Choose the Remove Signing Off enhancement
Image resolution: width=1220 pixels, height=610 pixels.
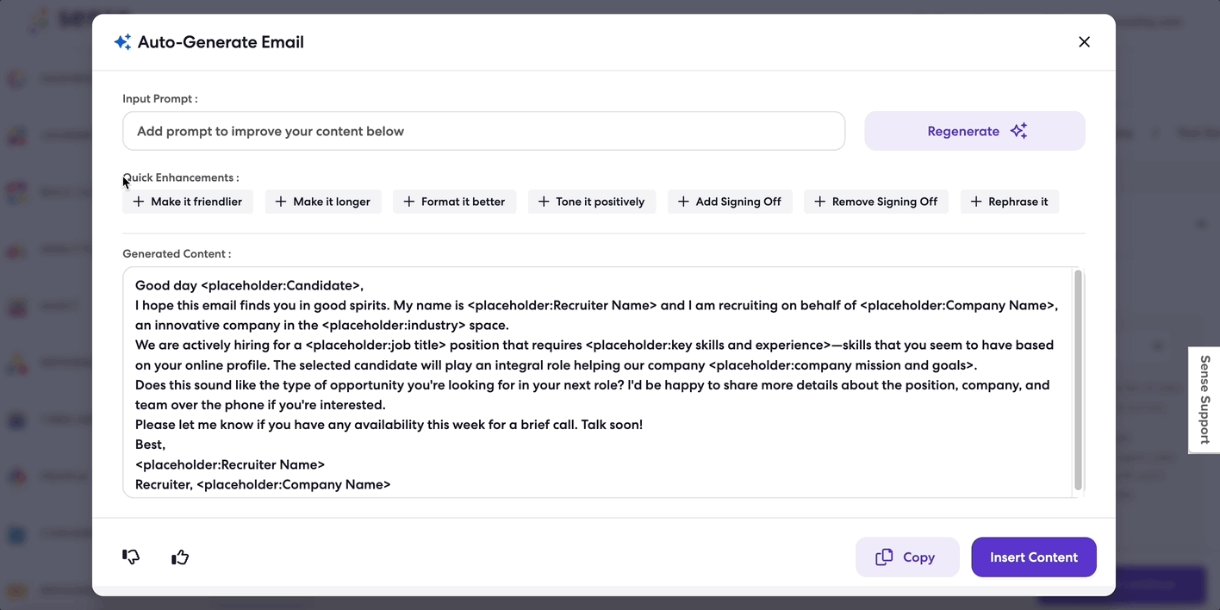tap(876, 202)
